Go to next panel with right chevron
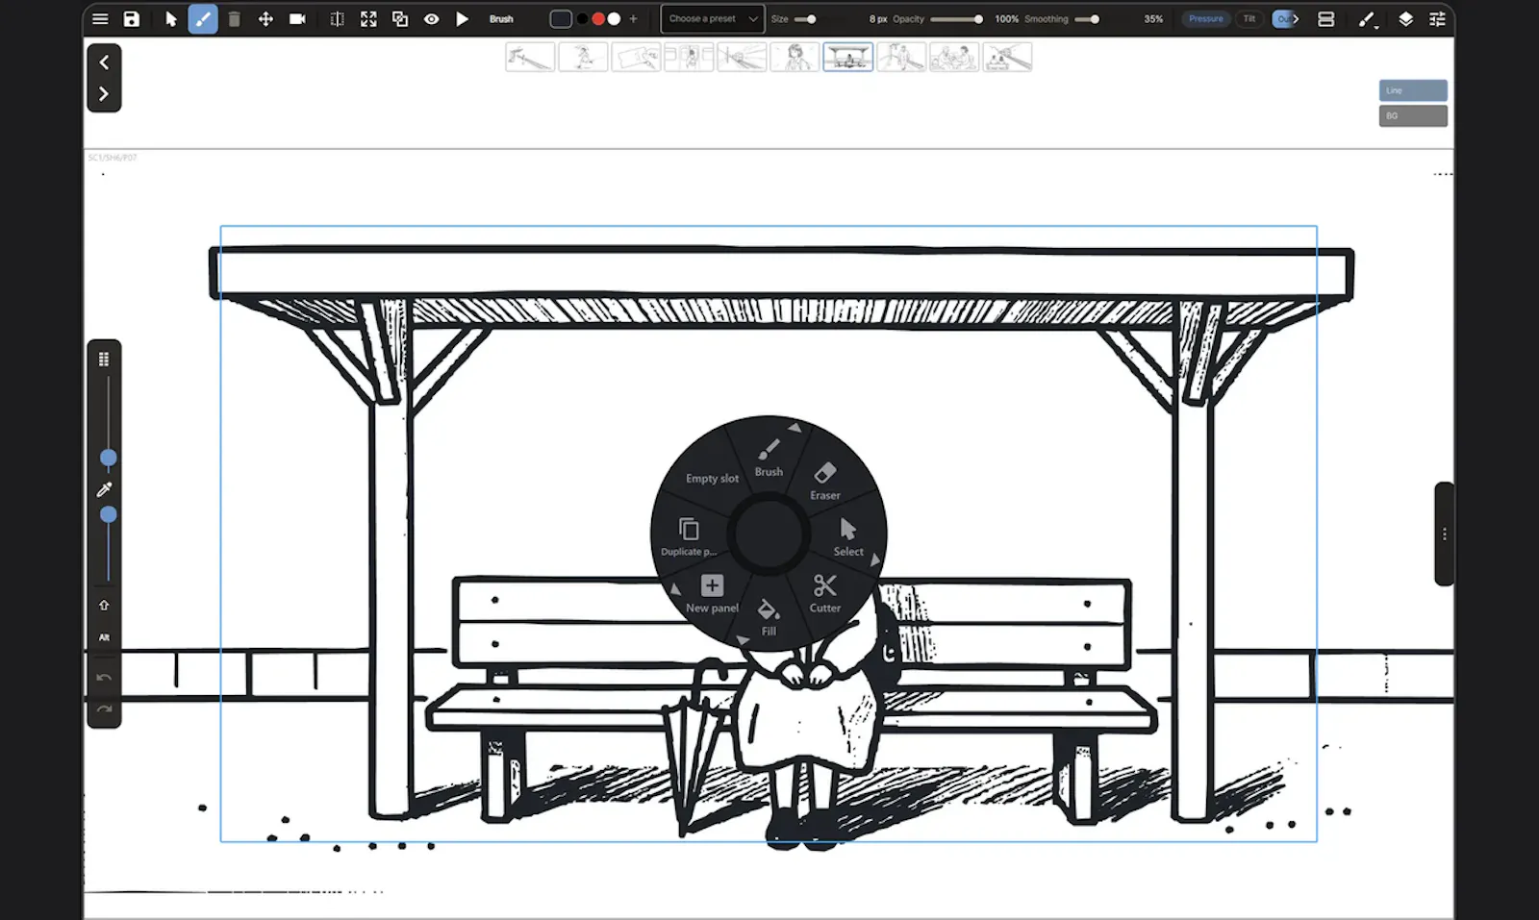Image resolution: width=1539 pixels, height=920 pixels. point(104,94)
